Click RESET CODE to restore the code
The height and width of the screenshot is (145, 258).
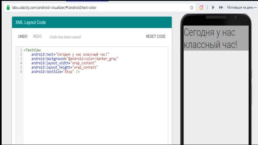point(156,37)
